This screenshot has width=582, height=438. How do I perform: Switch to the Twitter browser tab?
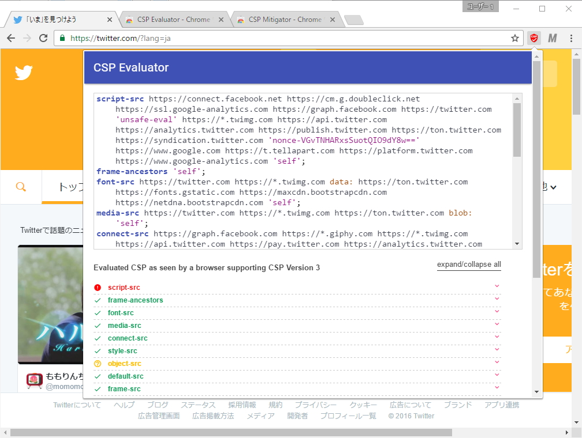[61, 19]
